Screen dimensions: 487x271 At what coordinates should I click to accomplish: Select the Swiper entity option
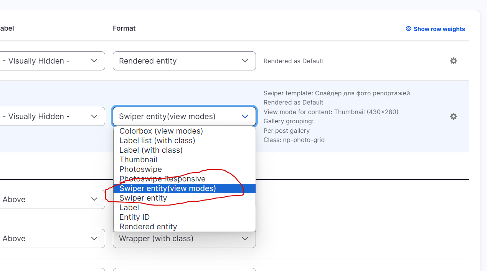[x=143, y=198]
